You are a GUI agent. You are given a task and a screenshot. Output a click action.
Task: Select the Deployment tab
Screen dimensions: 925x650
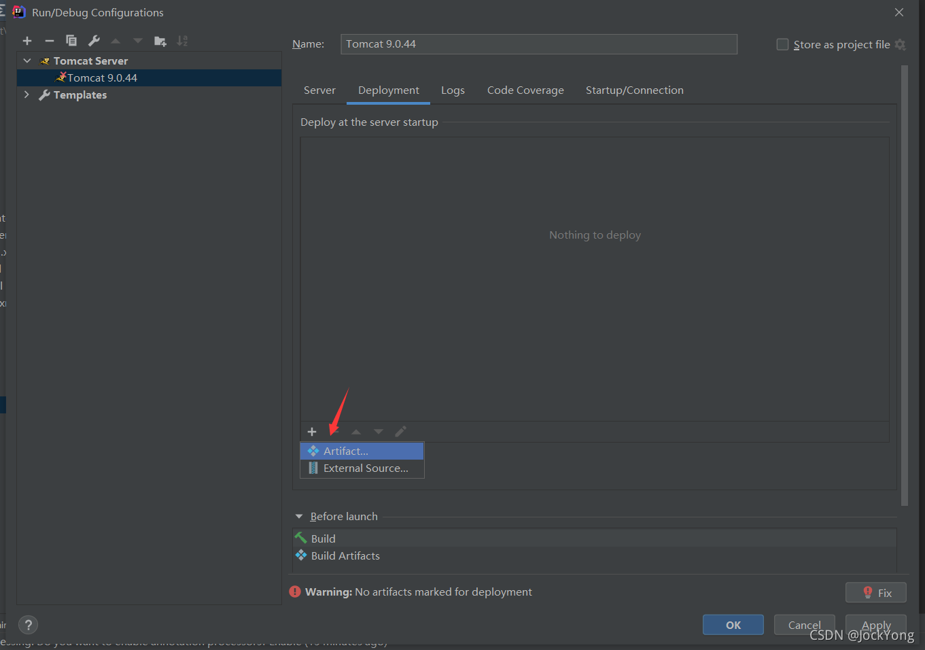[389, 90]
